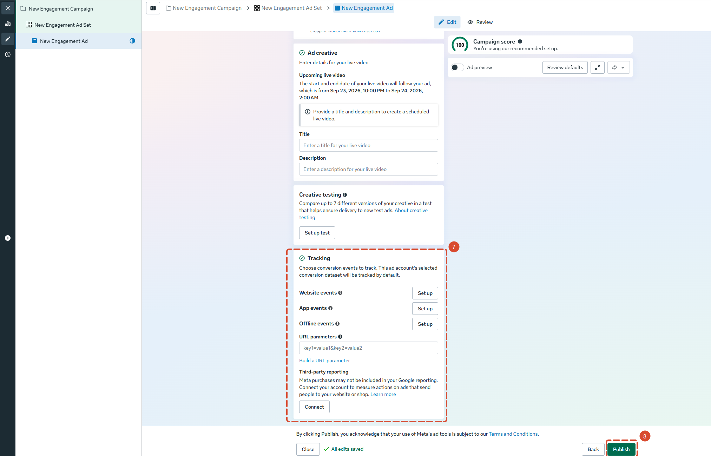Open the About creative testing link
The height and width of the screenshot is (456, 711).
(x=411, y=210)
